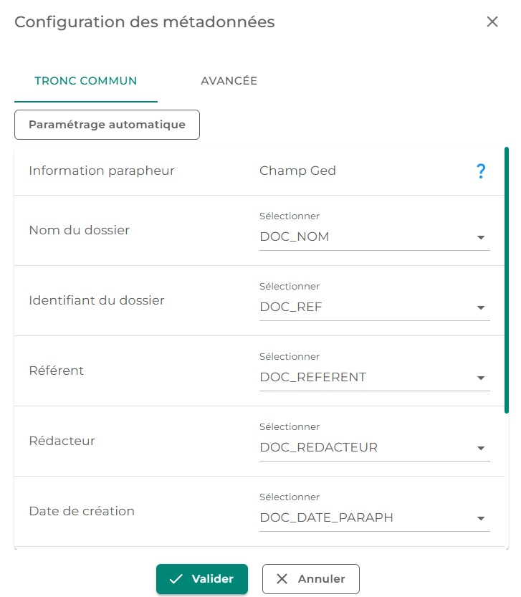This screenshot has width=521, height=597.
Task: Open the Date de création field selector
Action: click(x=365, y=518)
